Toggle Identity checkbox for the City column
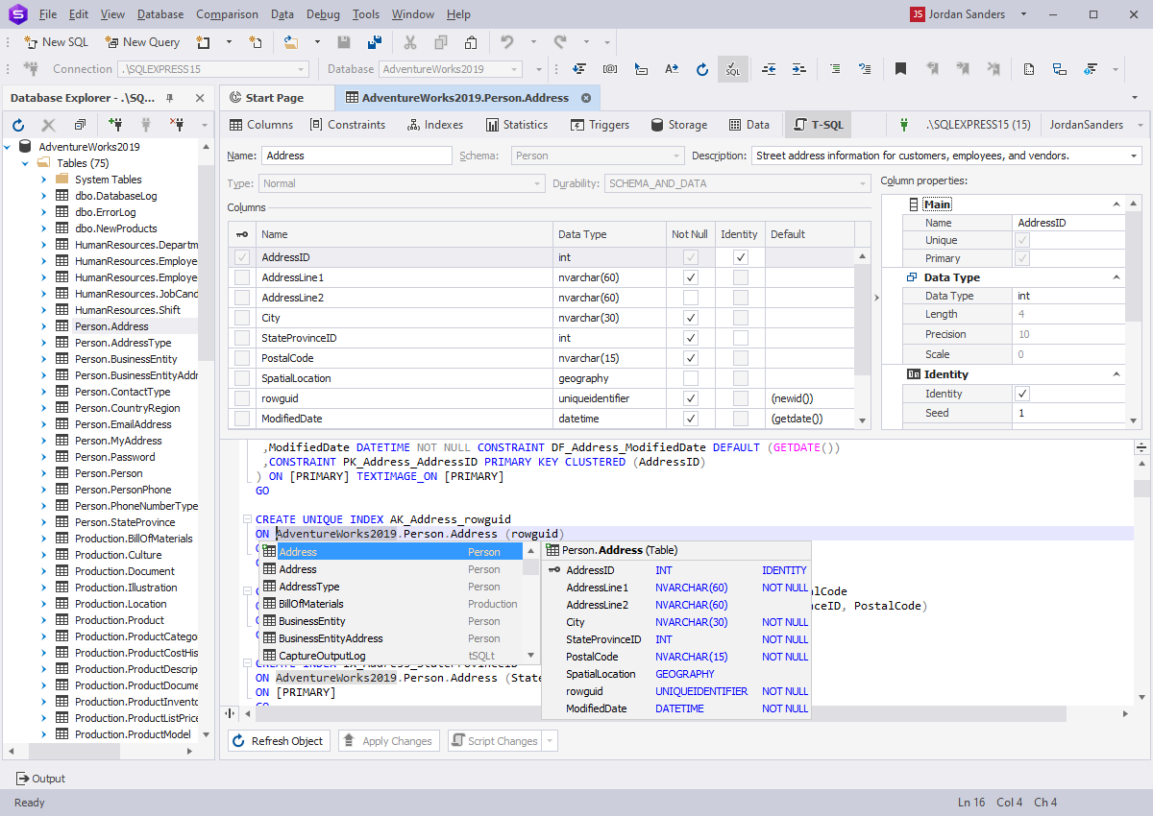Image resolution: width=1153 pixels, height=816 pixels. coord(740,318)
